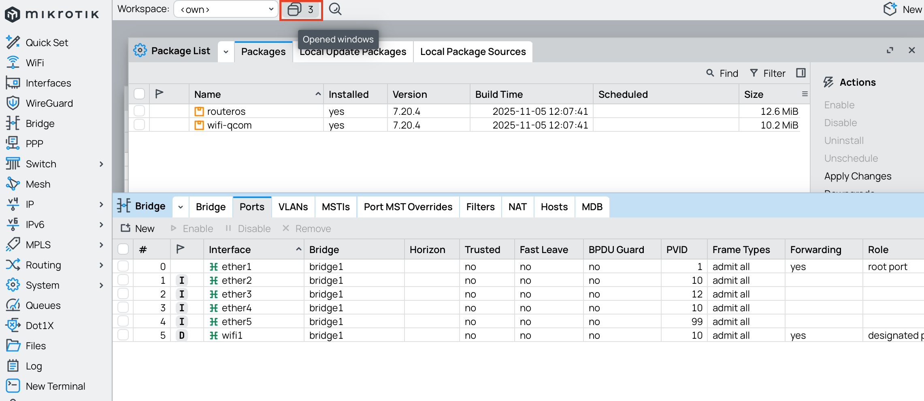Open the Bridge sidebar icon
The height and width of the screenshot is (401, 924).
pos(13,123)
